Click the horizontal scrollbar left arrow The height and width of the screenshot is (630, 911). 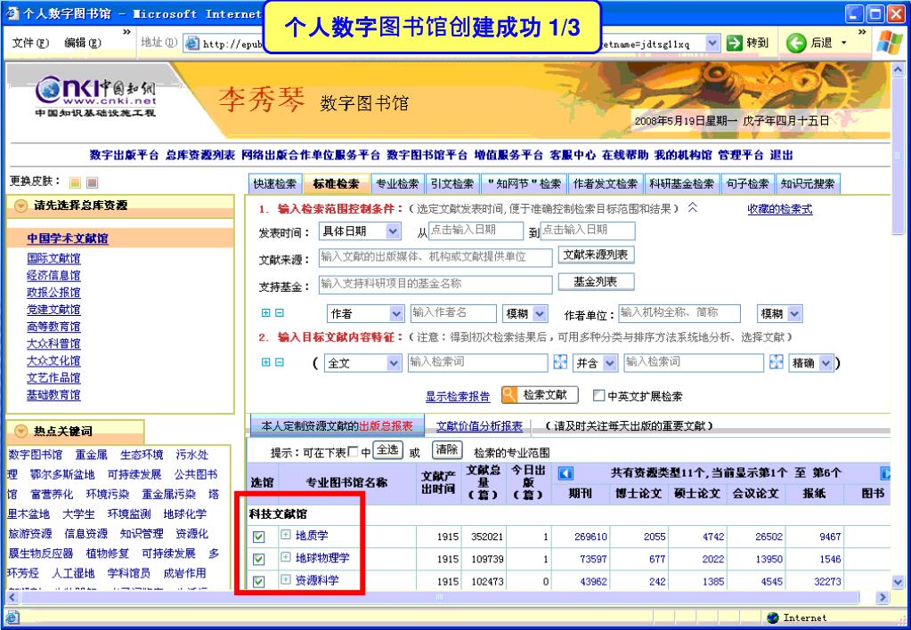[12, 597]
